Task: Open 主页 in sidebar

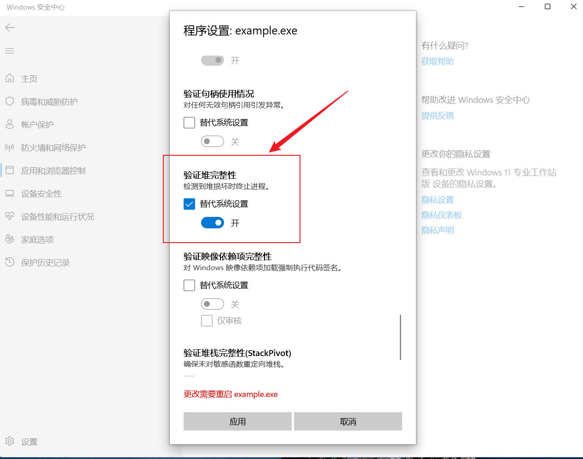Action: 29,79
